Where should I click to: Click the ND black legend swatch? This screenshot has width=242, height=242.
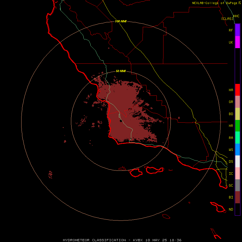click(237, 209)
